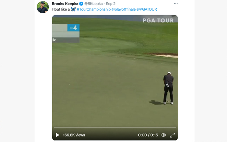
Task: Click the 0:00 / 0:15 time display
Action: coord(148,135)
